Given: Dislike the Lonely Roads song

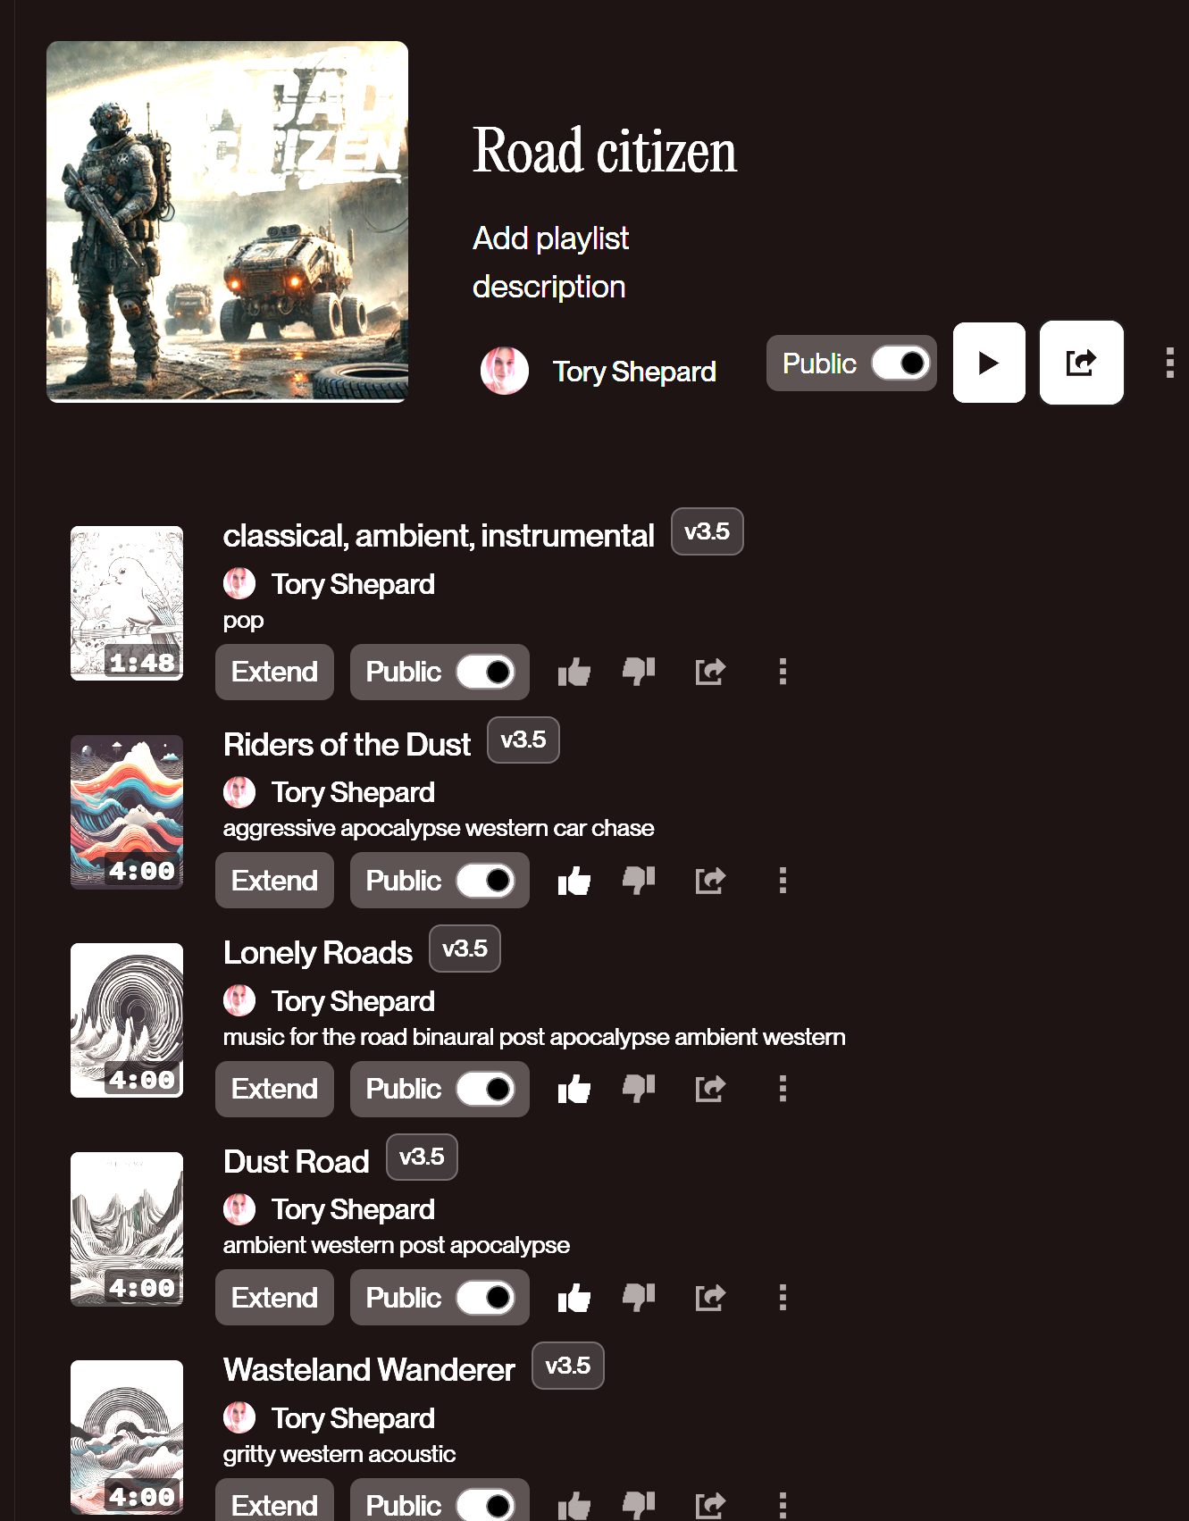Looking at the screenshot, I should (x=639, y=1089).
